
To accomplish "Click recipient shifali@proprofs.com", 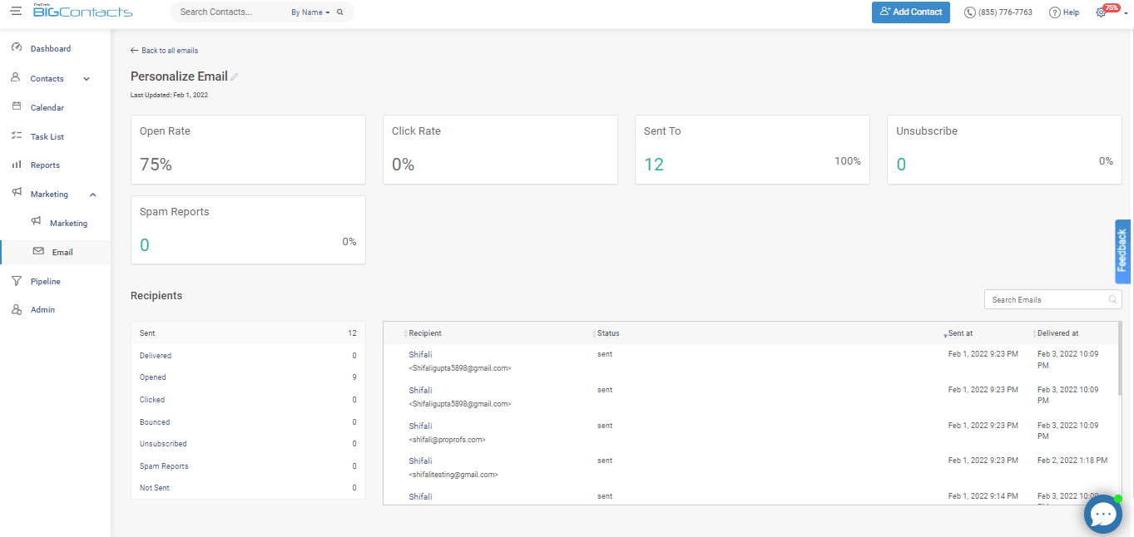I will [447, 440].
